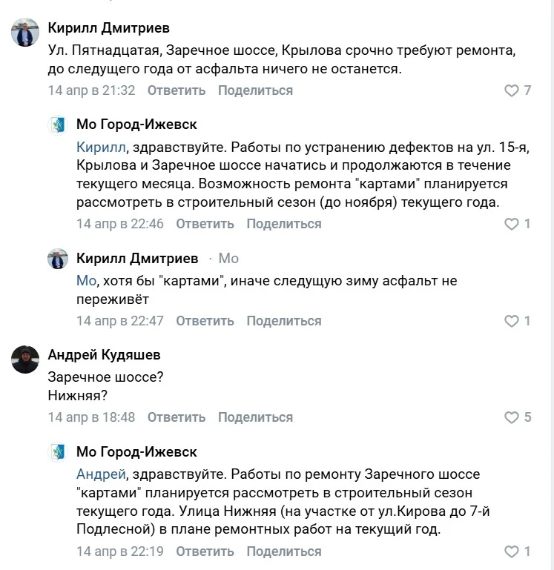Like Кирилл Дмитриев's comment with 7 likes

point(511,90)
